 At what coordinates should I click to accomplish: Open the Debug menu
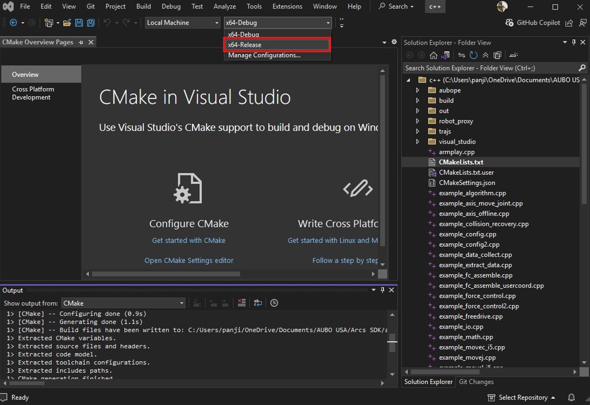pos(171,6)
